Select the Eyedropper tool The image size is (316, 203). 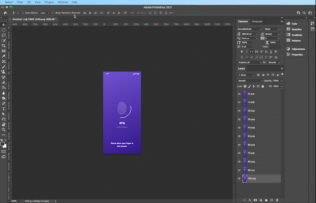pyautogui.click(x=3, y=56)
